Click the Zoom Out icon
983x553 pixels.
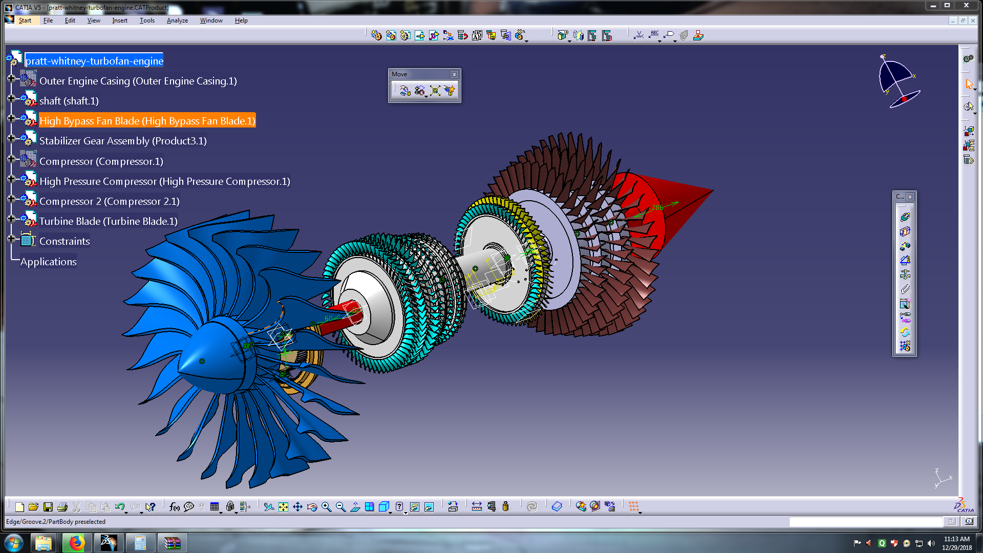pyautogui.click(x=340, y=507)
